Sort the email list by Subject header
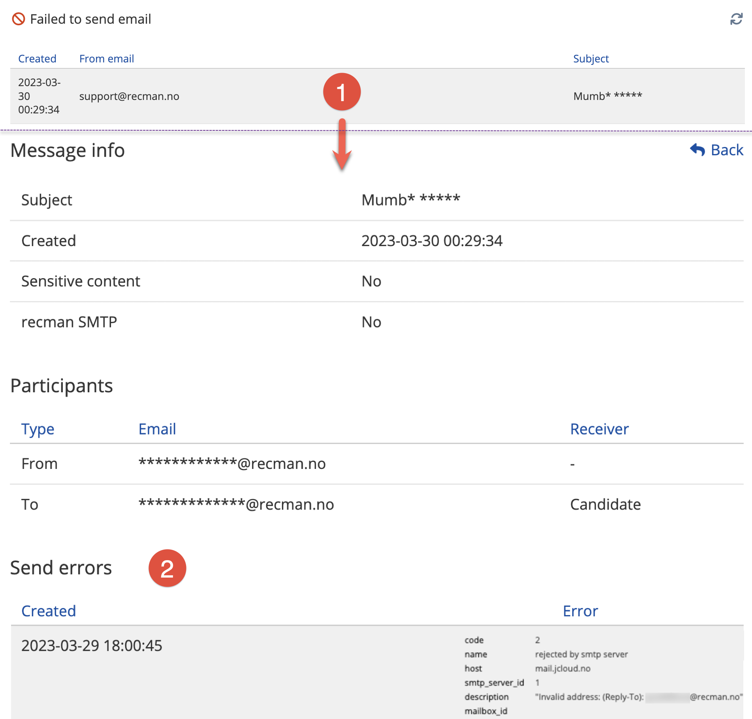This screenshot has width=752, height=719. coord(591,59)
